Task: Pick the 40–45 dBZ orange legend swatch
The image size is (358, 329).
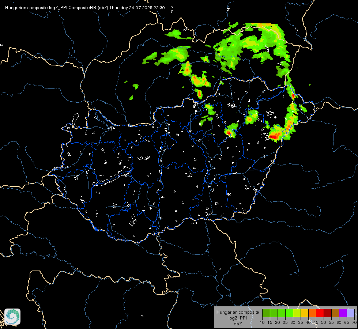Action: [312, 313]
